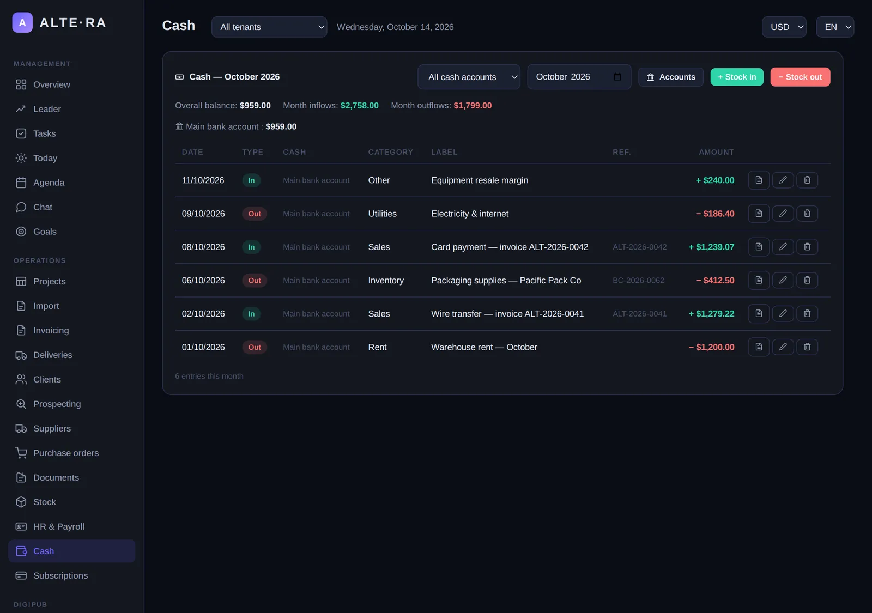Edit the Warehouse rent — October entry
The image size is (872, 613).
[783, 347]
